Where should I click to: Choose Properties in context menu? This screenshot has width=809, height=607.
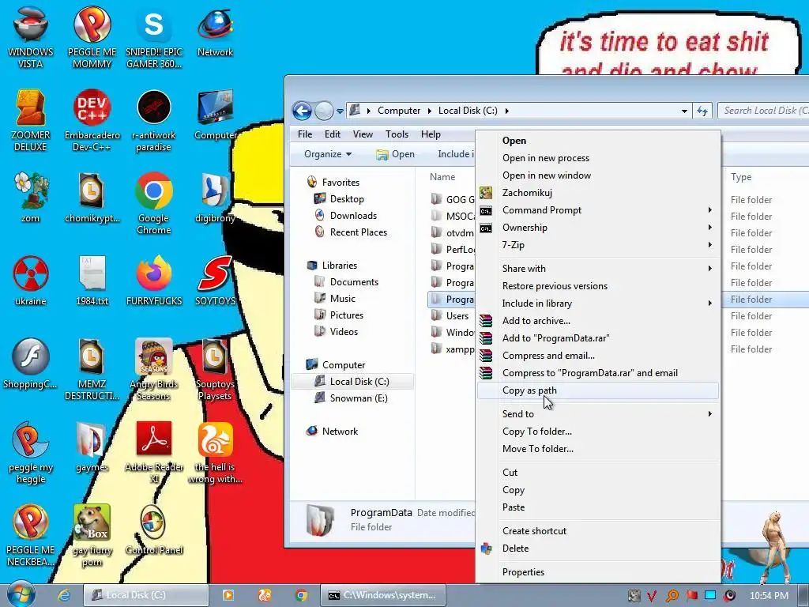[x=599, y=572]
